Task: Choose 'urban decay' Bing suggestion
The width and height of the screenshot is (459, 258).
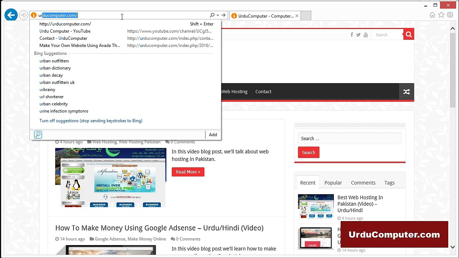Action: point(51,75)
